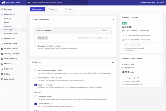The height and width of the screenshot is (111, 166).
Task: Open Brands under Products menu
Action: click(x=7, y=23)
